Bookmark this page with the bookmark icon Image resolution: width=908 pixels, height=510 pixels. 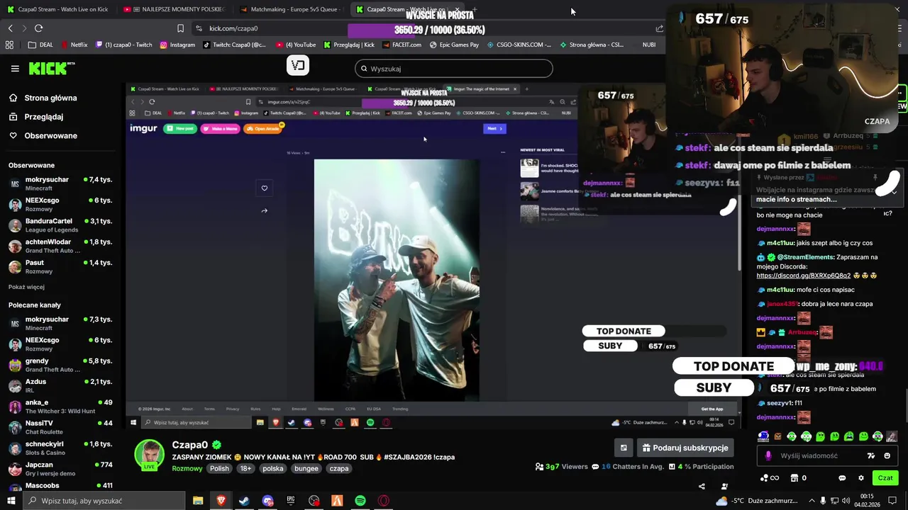180,28
